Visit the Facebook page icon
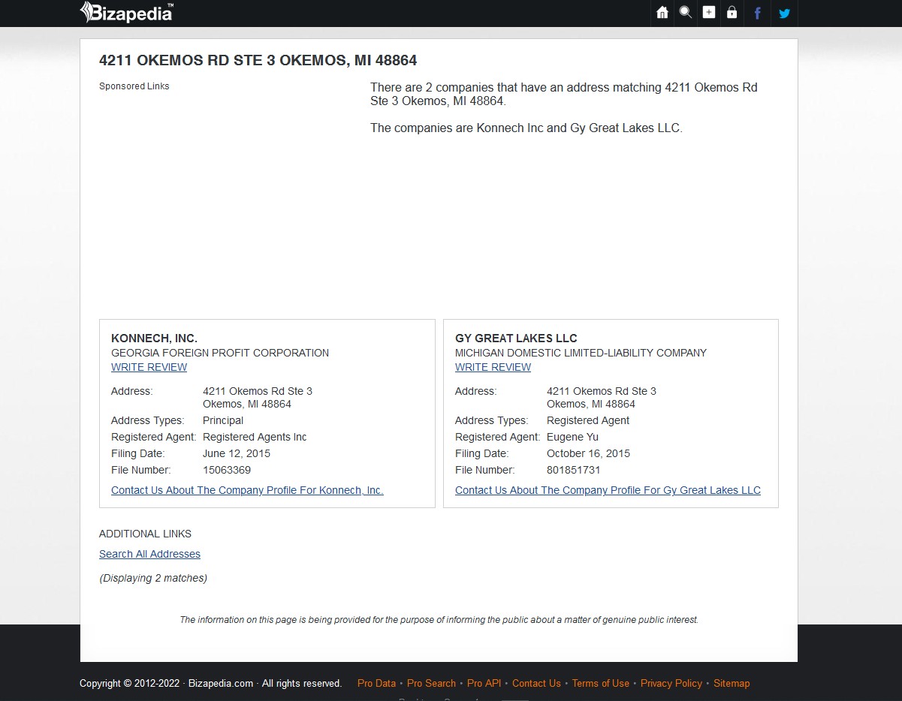902x701 pixels. coord(758,14)
